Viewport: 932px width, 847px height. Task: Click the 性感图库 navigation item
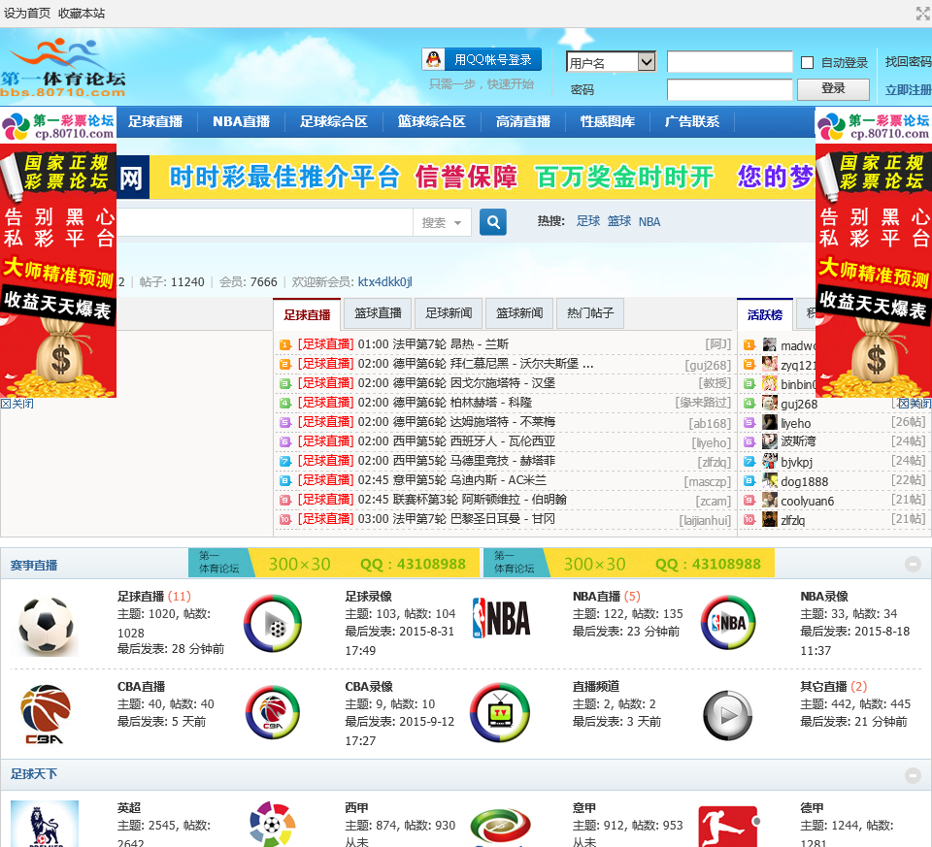click(x=608, y=122)
